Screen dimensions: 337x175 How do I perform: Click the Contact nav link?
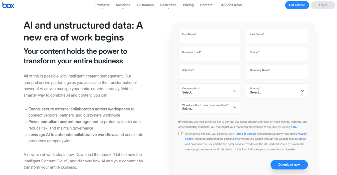[206, 5]
